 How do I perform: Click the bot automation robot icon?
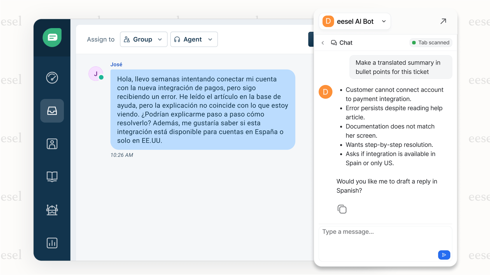click(52, 210)
